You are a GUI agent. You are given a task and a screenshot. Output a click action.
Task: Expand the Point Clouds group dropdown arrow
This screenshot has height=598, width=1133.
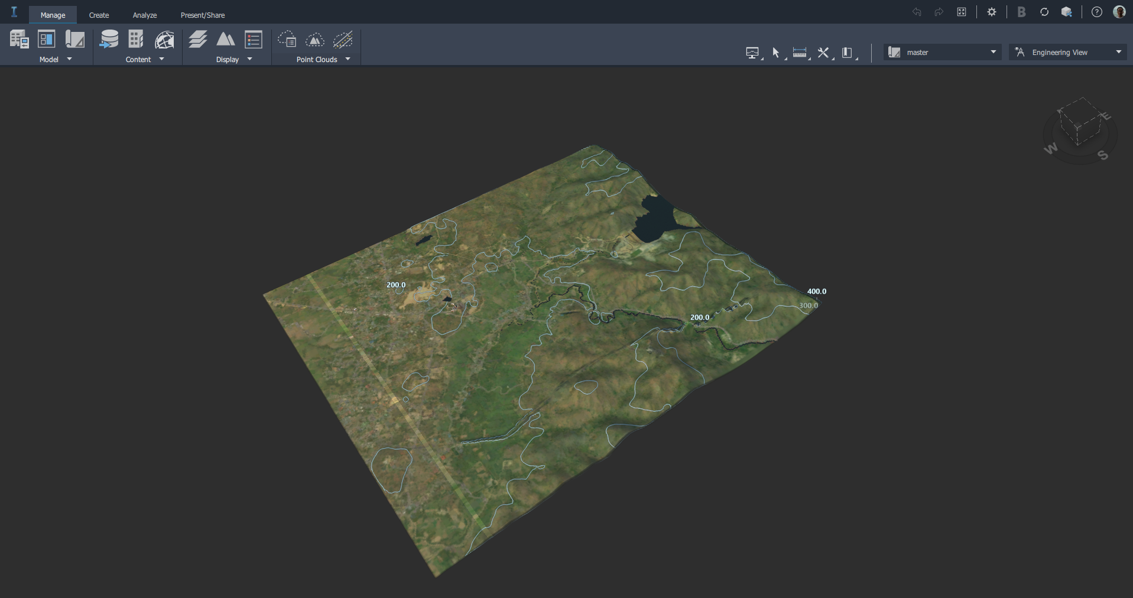tap(348, 59)
